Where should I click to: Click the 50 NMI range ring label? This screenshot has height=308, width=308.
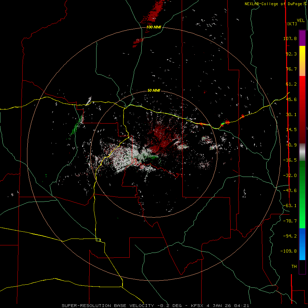pyautogui.click(x=154, y=91)
